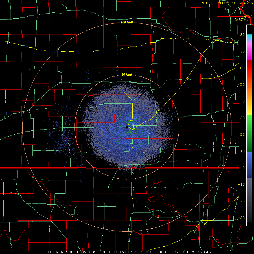The image size is (254, 254).
Task: Click the 30 dBZ scale value
Action: coord(242,118)
